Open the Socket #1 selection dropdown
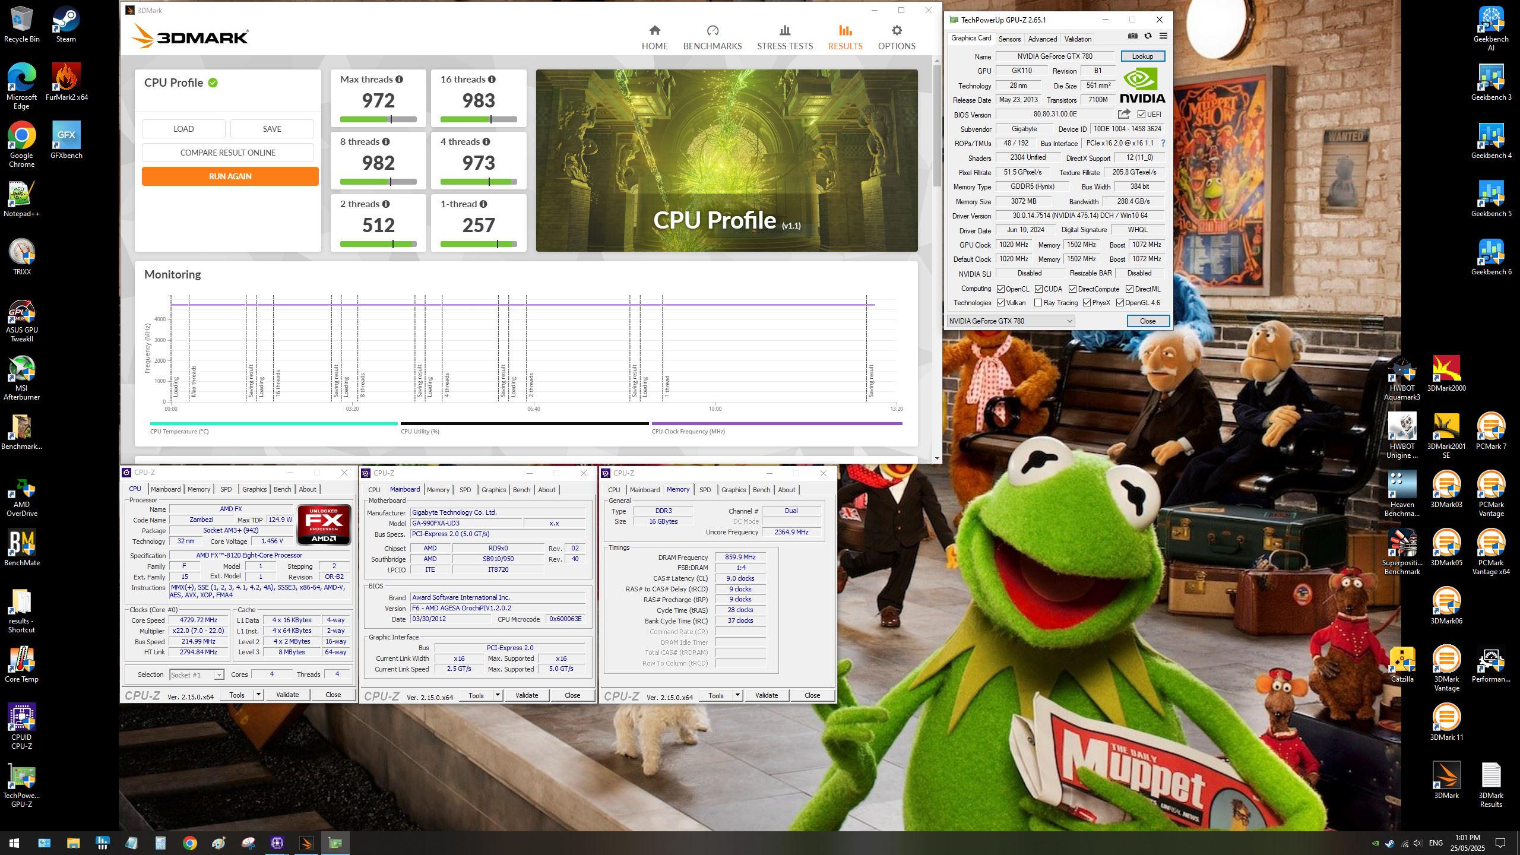 [x=197, y=675]
